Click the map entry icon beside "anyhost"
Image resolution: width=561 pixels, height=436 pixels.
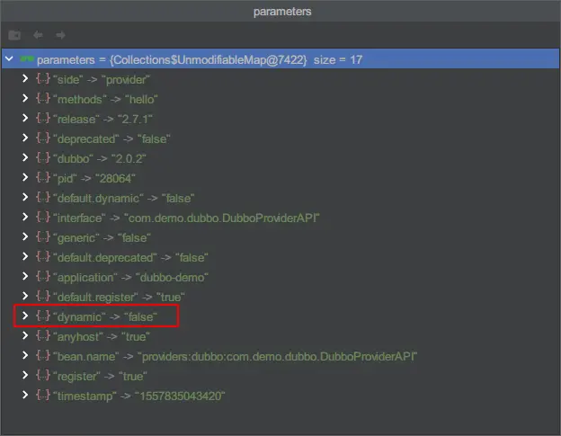pos(43,336)
